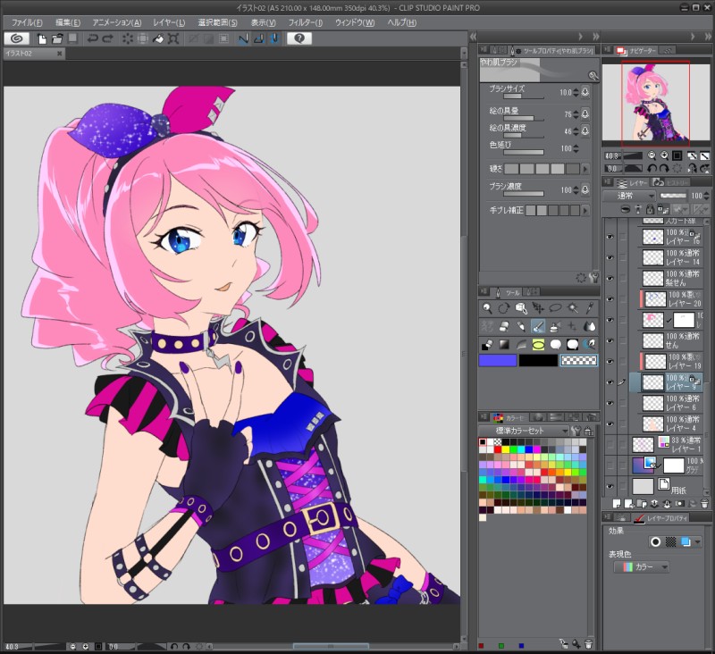715x654 pixels.
Task: Open the 標準カラーセット color set dropdown
Action: click(x=524, y=431)
